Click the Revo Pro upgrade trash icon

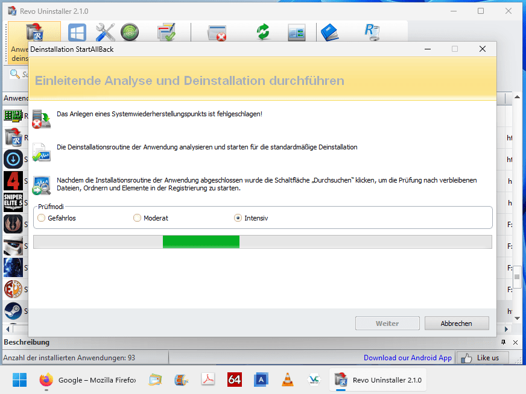(x=372, y=32)
